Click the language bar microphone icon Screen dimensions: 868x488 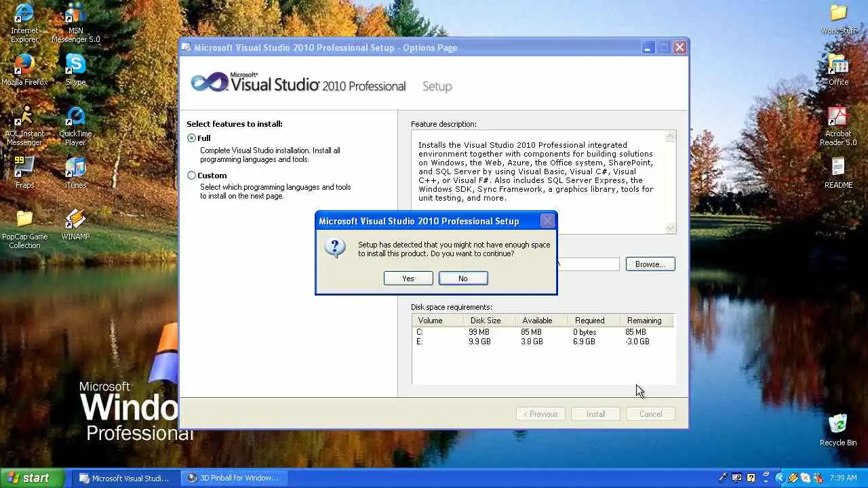tap(723, 478)
